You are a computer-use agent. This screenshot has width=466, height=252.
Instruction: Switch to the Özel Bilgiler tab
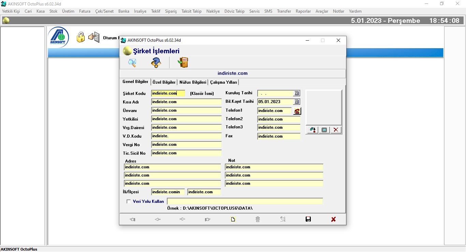coord(164,82)
